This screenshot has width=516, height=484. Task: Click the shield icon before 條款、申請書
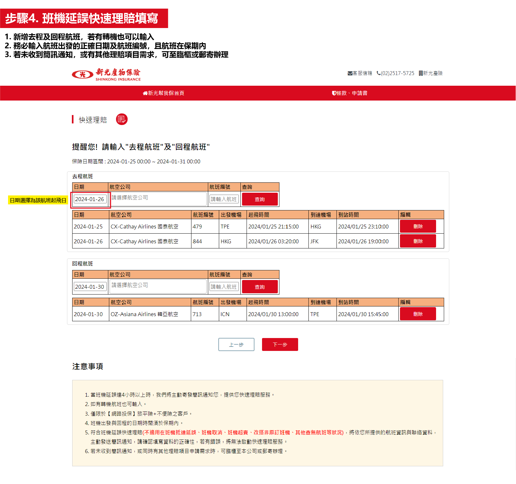334,93
